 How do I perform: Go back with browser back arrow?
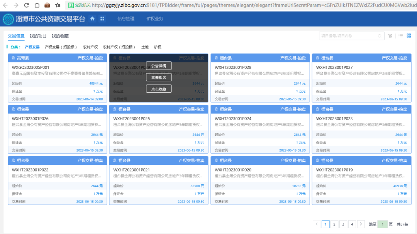coord(5,5)
